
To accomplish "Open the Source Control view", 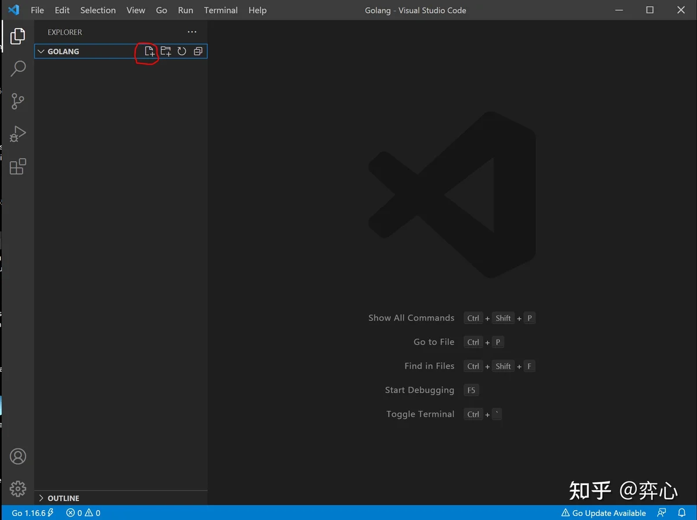I will 18,101.
